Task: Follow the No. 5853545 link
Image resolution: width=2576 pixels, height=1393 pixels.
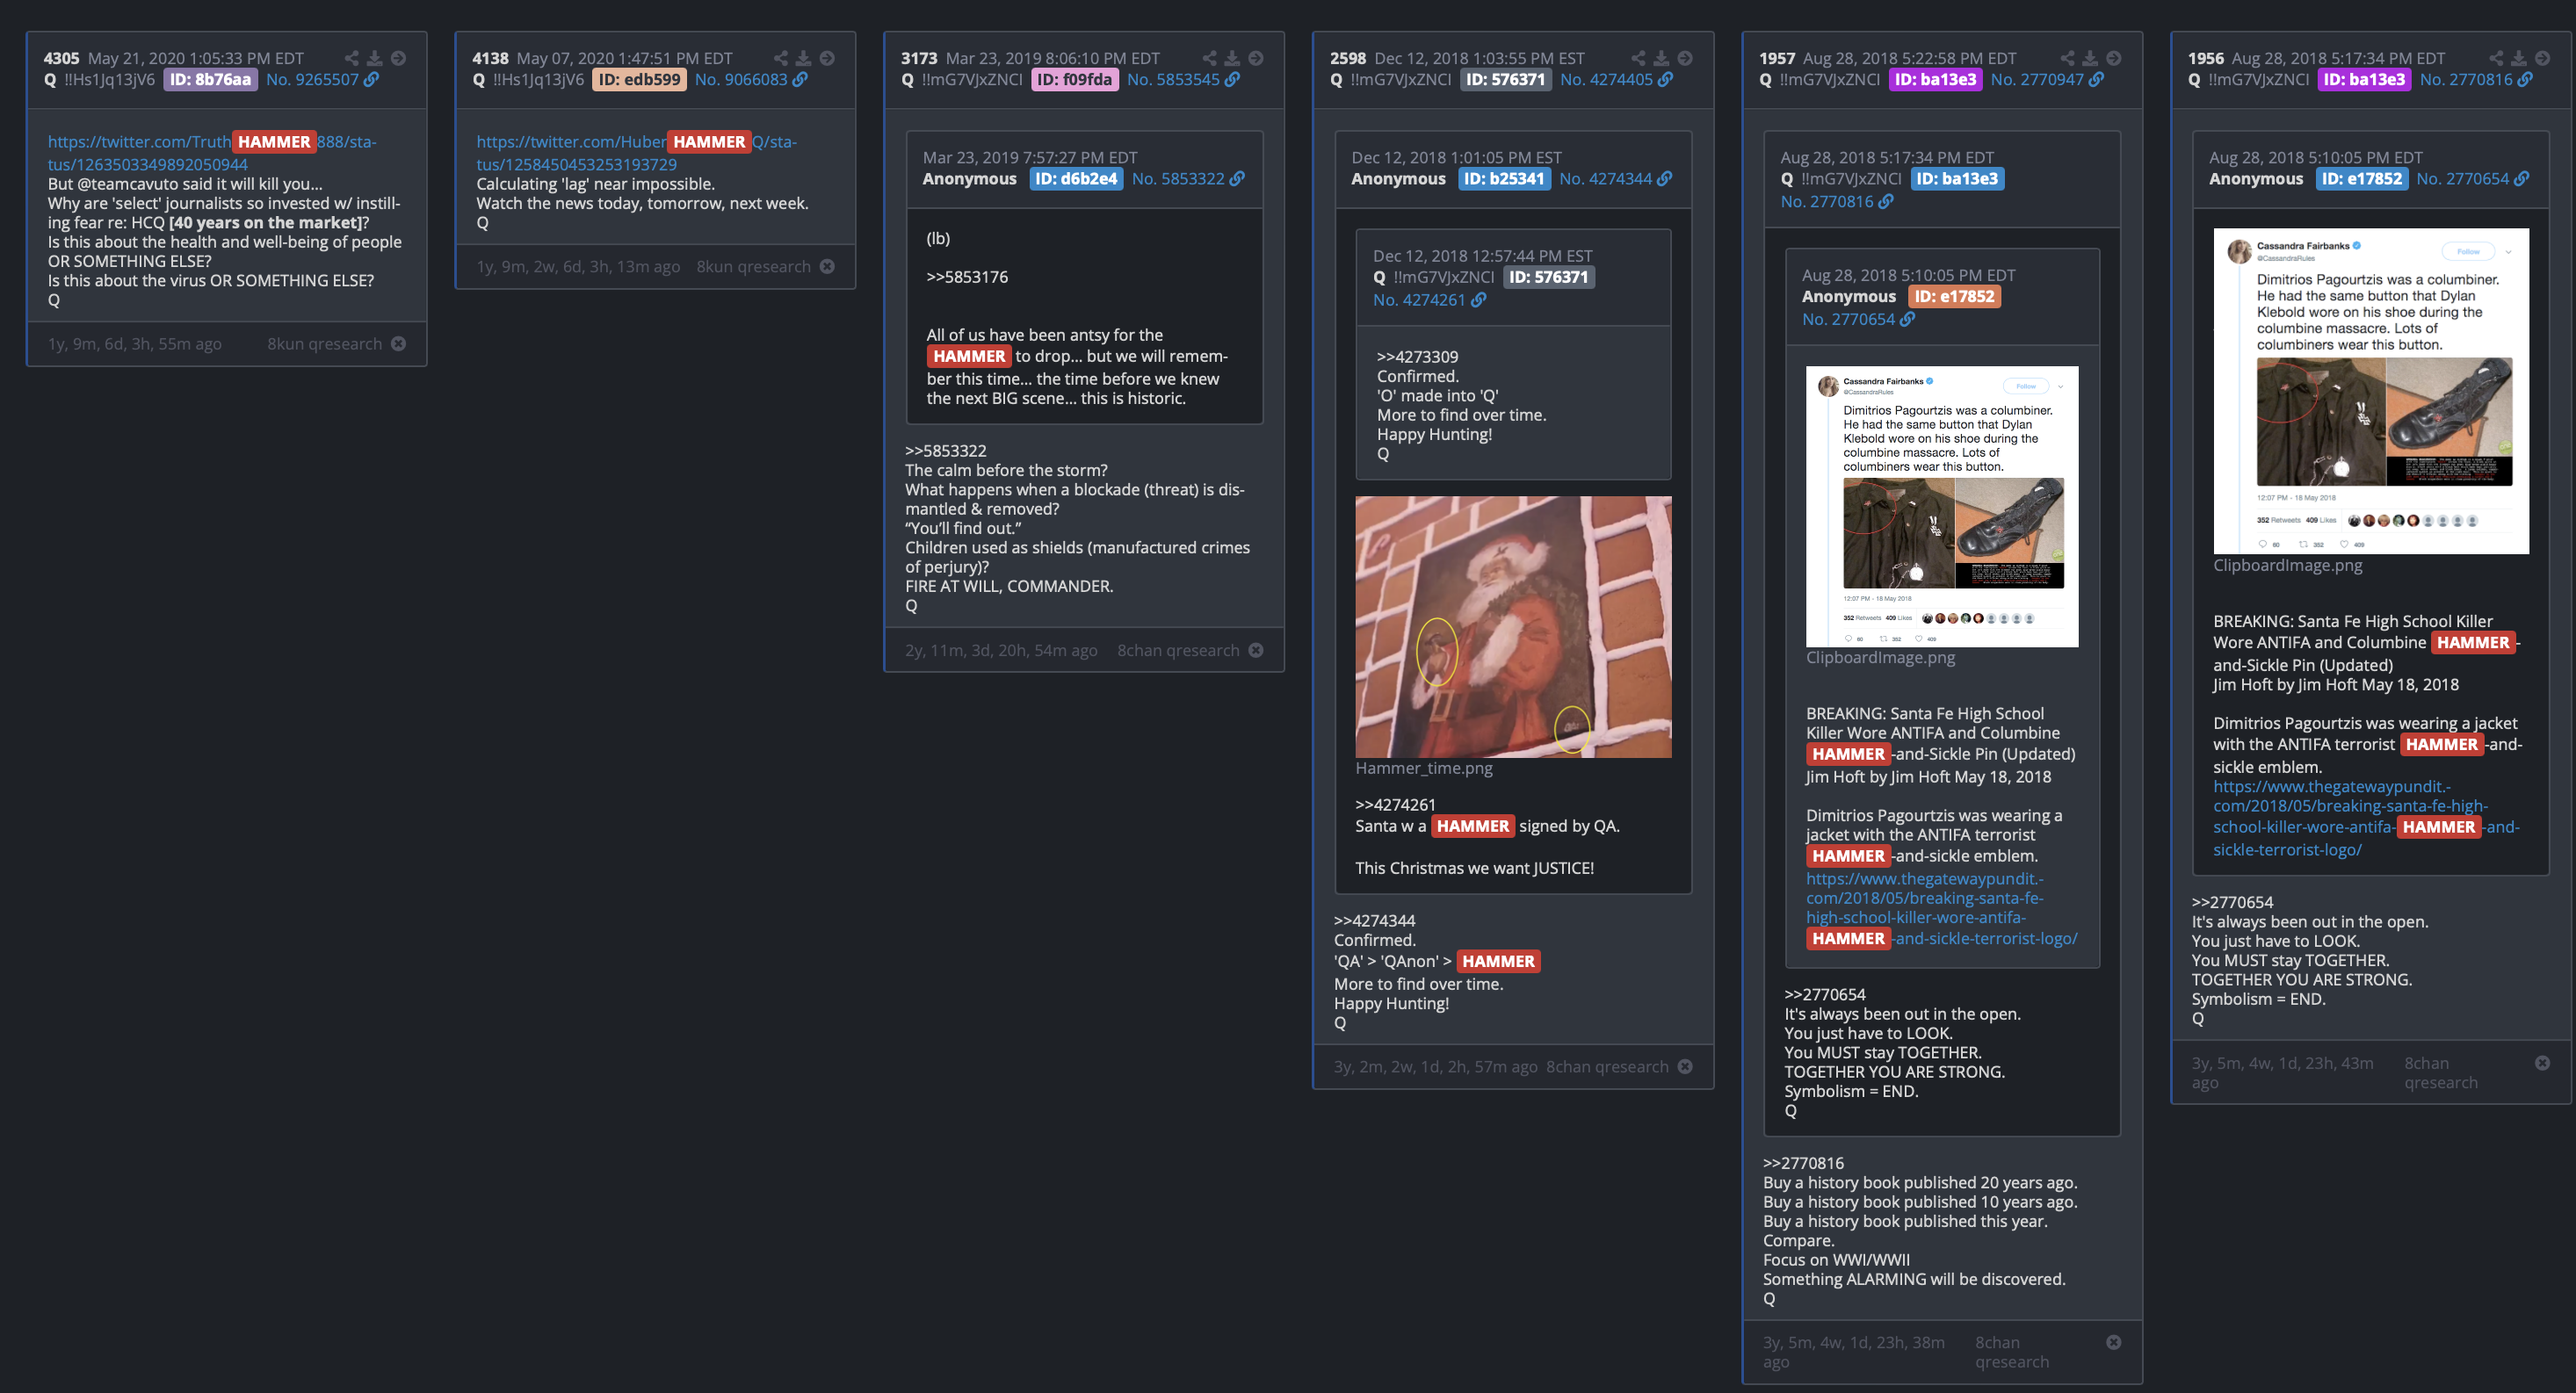Action: [1183, 79]
